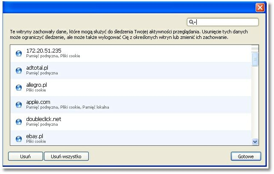274x174 pixels.
Task: Click the globe icon beside allegro.pl
Action: click(x=19, y=88)
